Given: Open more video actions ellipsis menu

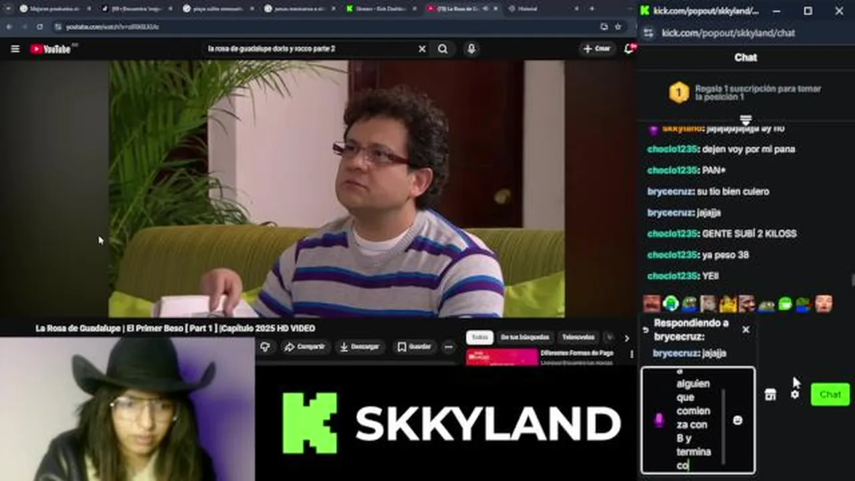Looking at the screenshot, I should pyautogui.click(x=448, y=347).
